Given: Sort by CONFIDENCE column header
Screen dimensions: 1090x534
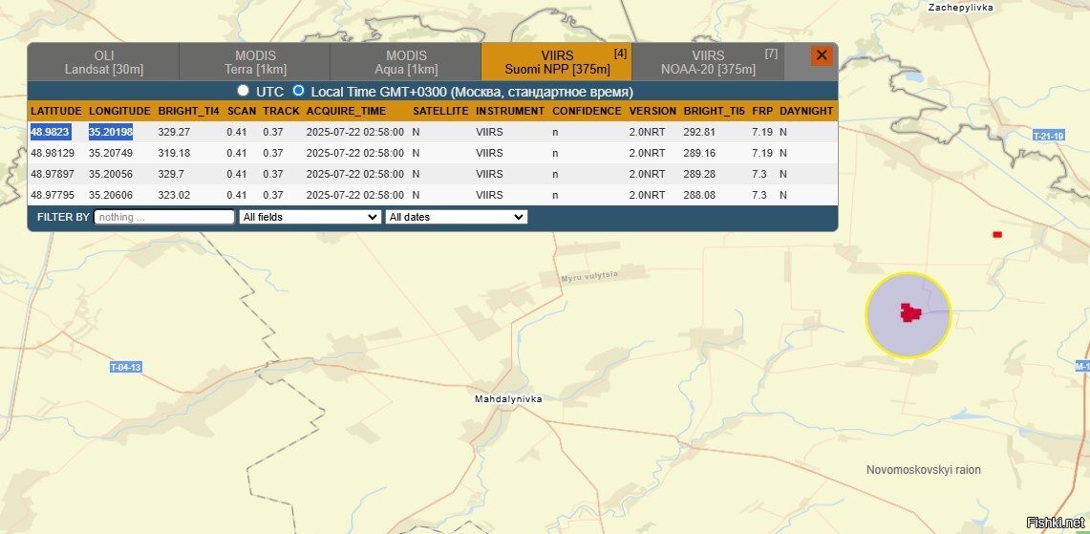Looking at the screenshot, I should coord(587,111).
